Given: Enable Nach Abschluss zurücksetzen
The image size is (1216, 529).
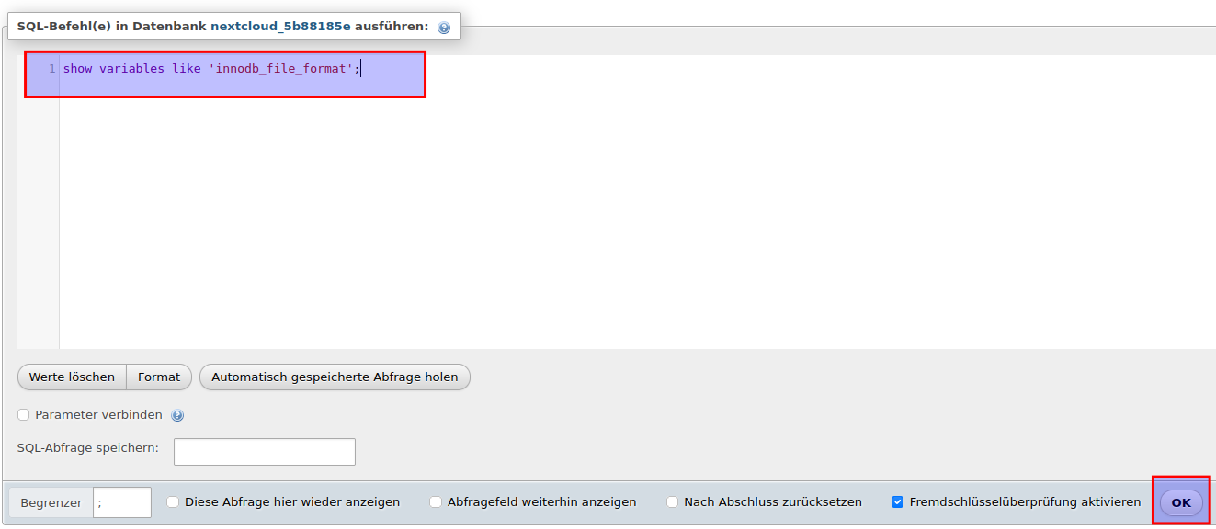Looking at the screenshot, I should click(672, 501).
